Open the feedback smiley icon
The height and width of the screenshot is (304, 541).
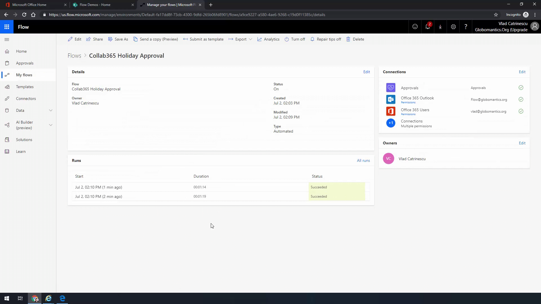[415, 27]
